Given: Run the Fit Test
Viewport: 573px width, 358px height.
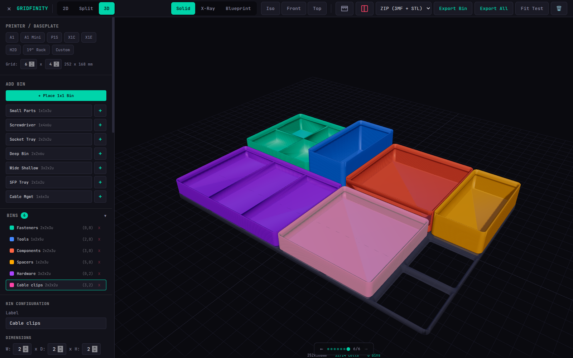Looking at the screenshot, I should click(532, 9).
